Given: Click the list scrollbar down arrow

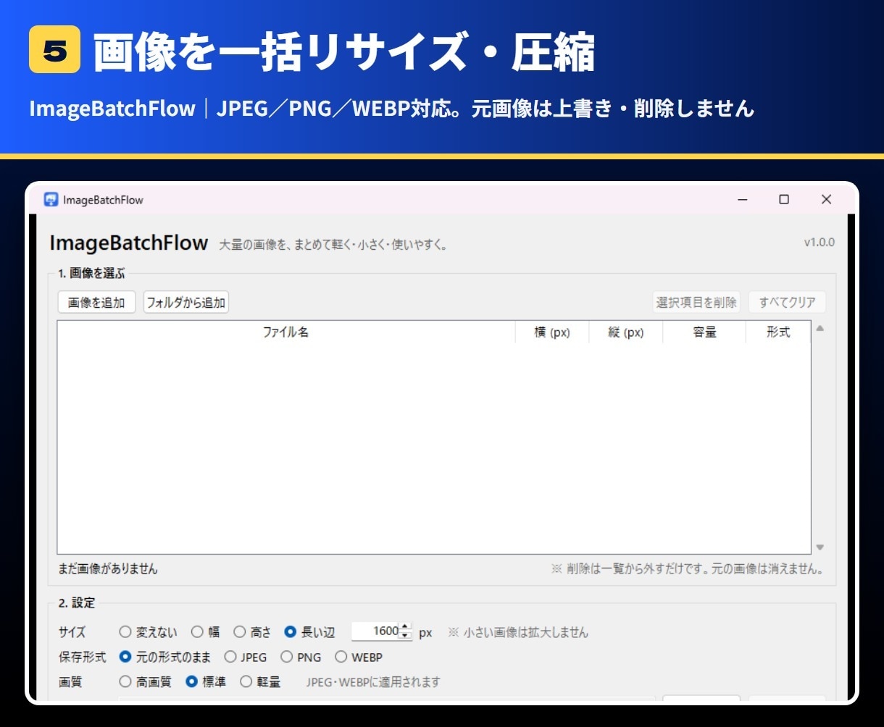Looking at the screenshot, I should pyautogui.click(x=820, y=547).
